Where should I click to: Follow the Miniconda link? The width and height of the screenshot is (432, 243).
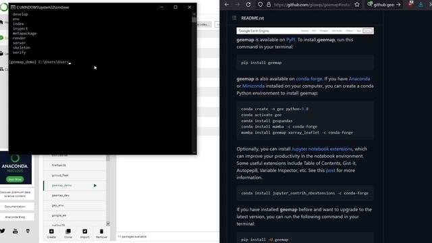click(253, 86)
